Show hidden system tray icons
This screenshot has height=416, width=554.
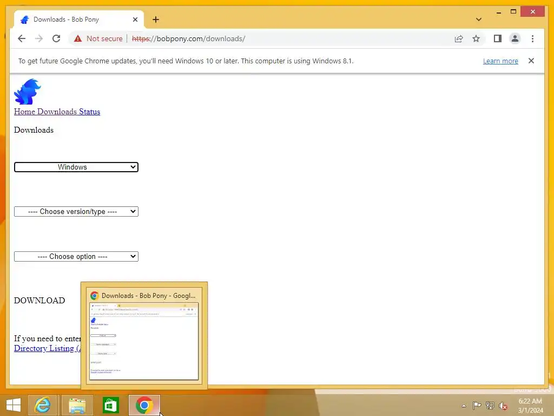click(x=464, y=406)
